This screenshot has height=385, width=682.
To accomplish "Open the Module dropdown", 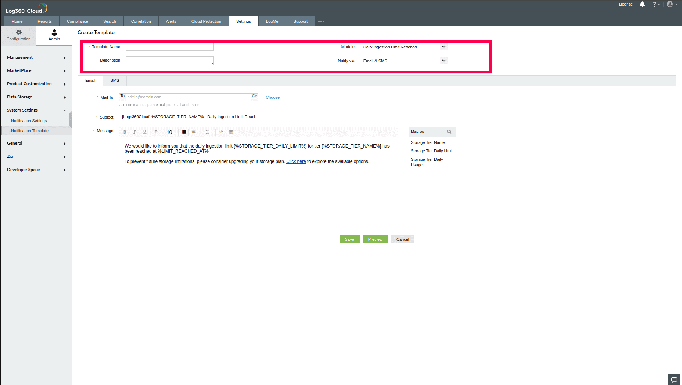I will coord(444,47).
